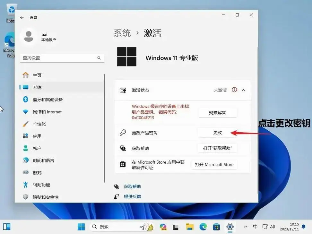
Task: Open 隐私和安全性 settings
Action: click(x=47, y=197)
